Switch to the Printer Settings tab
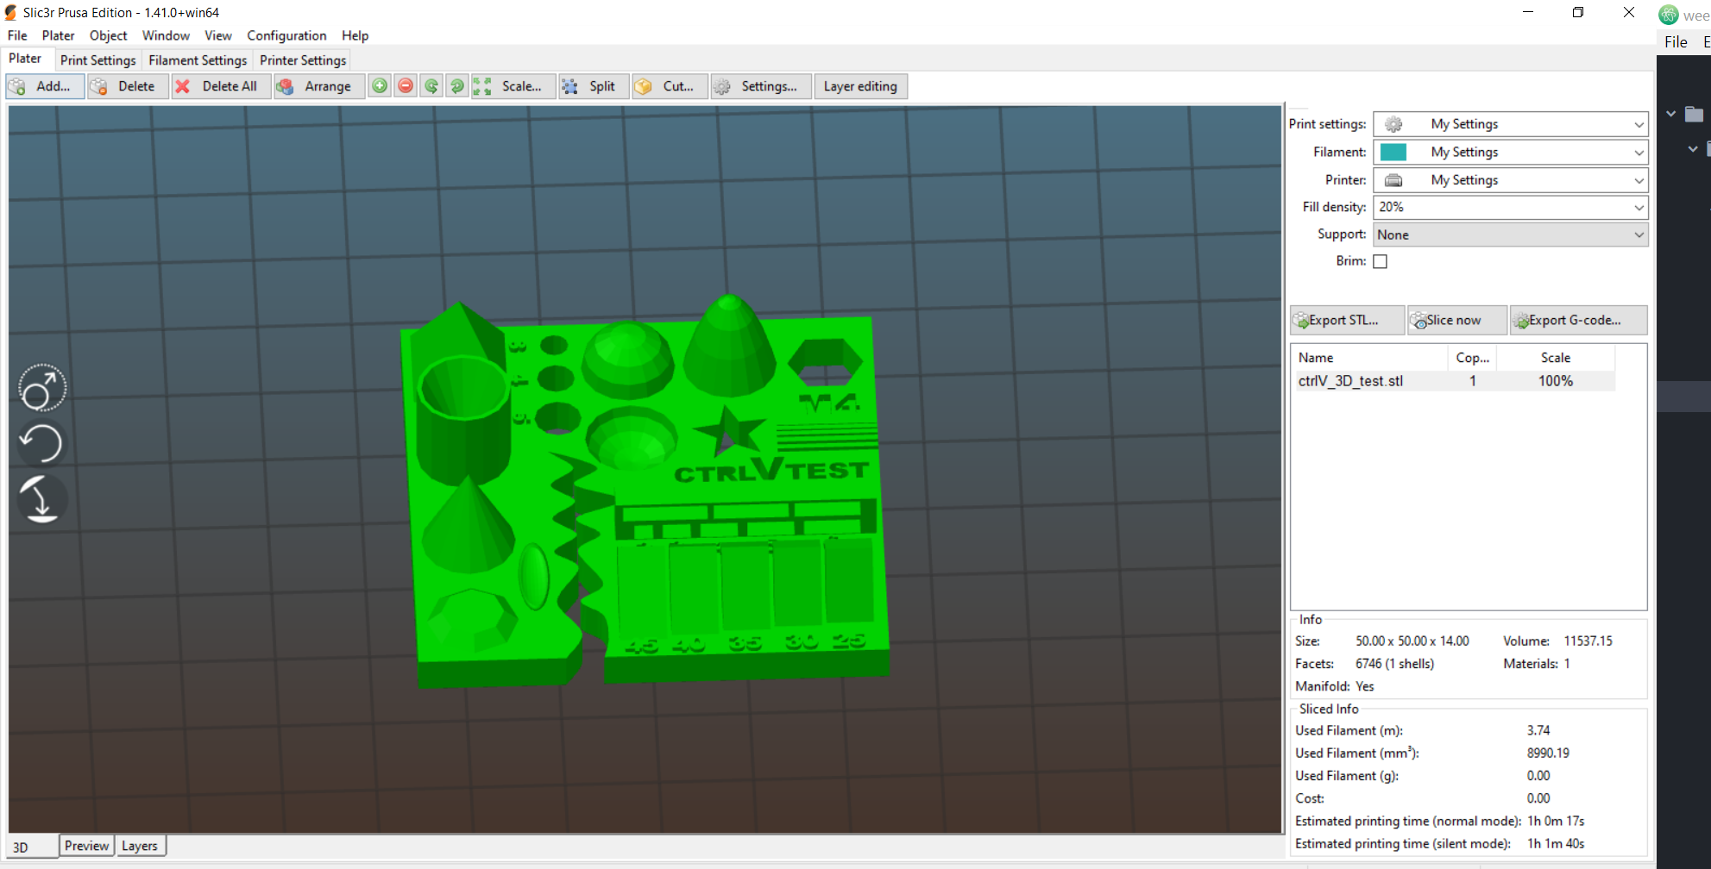The height and width of the screenshot is (869, 1711). tap(303, 60)
